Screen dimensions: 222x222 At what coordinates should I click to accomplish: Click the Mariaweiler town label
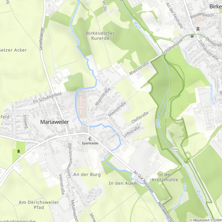pos(55,122)
